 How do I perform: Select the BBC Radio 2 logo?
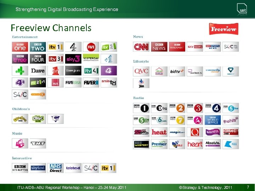click(177, 108)
